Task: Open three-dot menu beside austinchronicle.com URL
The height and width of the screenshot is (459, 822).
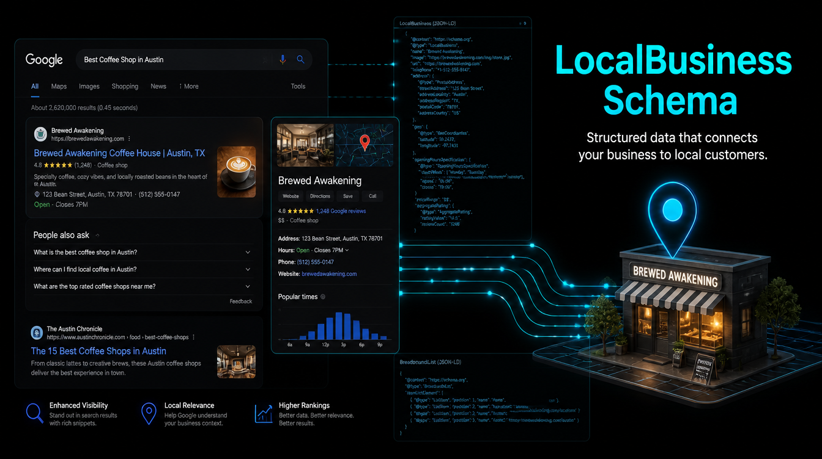Action: [x=194, y=337]
